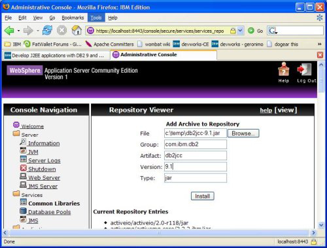This screenshot has width=327, height=248.
Task: Close the current tab with red X
Action: tap(320, 55)
